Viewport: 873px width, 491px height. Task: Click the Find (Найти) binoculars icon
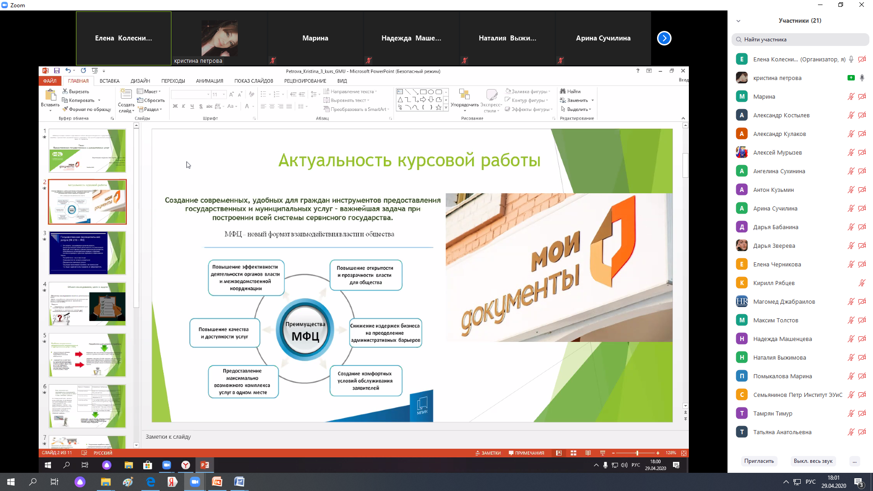(563, 91)
